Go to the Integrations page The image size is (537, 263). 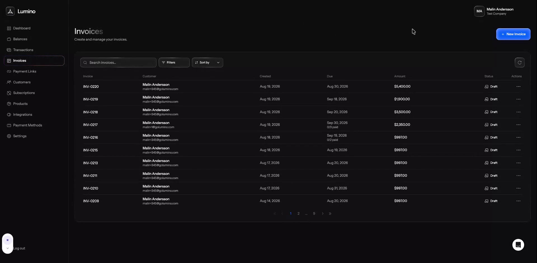coord(22,114)
